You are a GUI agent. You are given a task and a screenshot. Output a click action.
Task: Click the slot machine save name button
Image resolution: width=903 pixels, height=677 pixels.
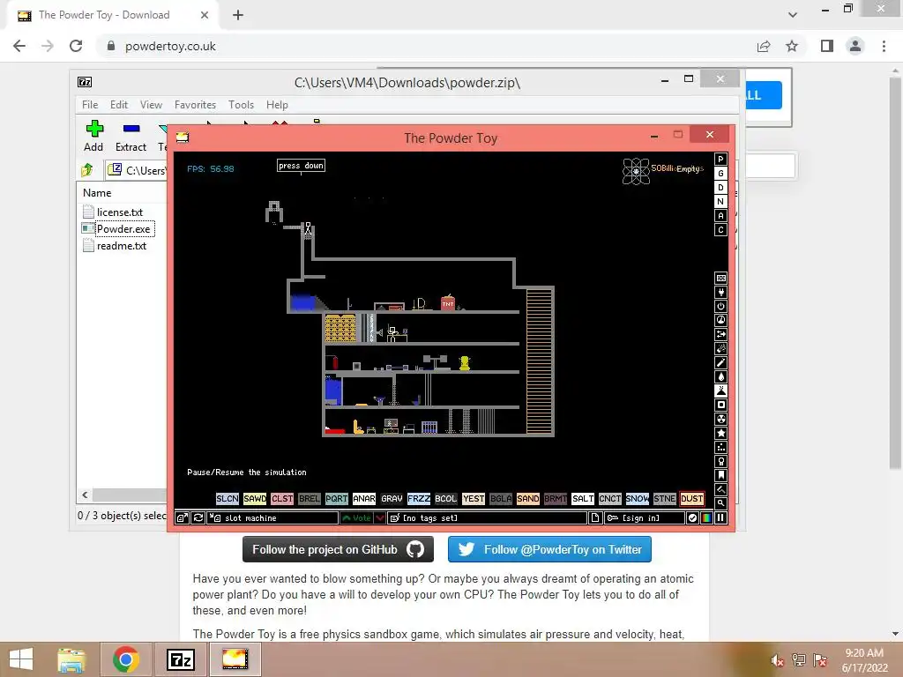[273, 518]
